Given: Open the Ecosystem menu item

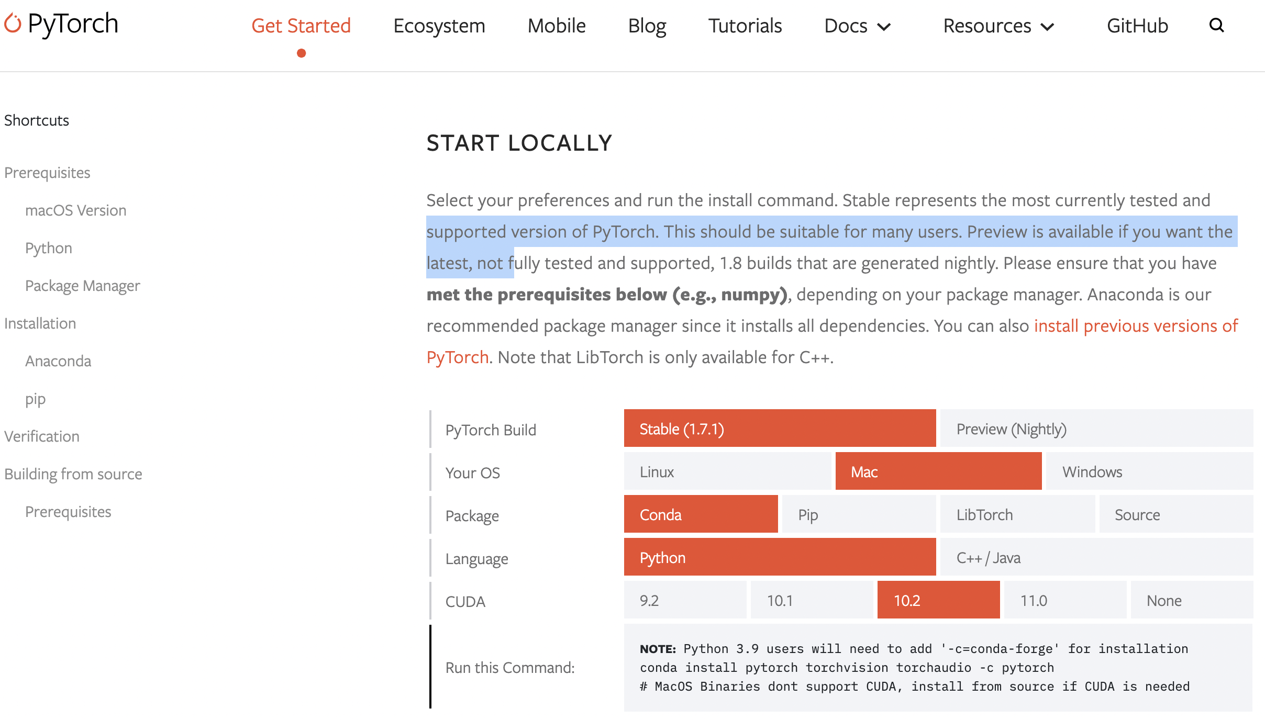Looking at the screenshot, I should point(439,26).
